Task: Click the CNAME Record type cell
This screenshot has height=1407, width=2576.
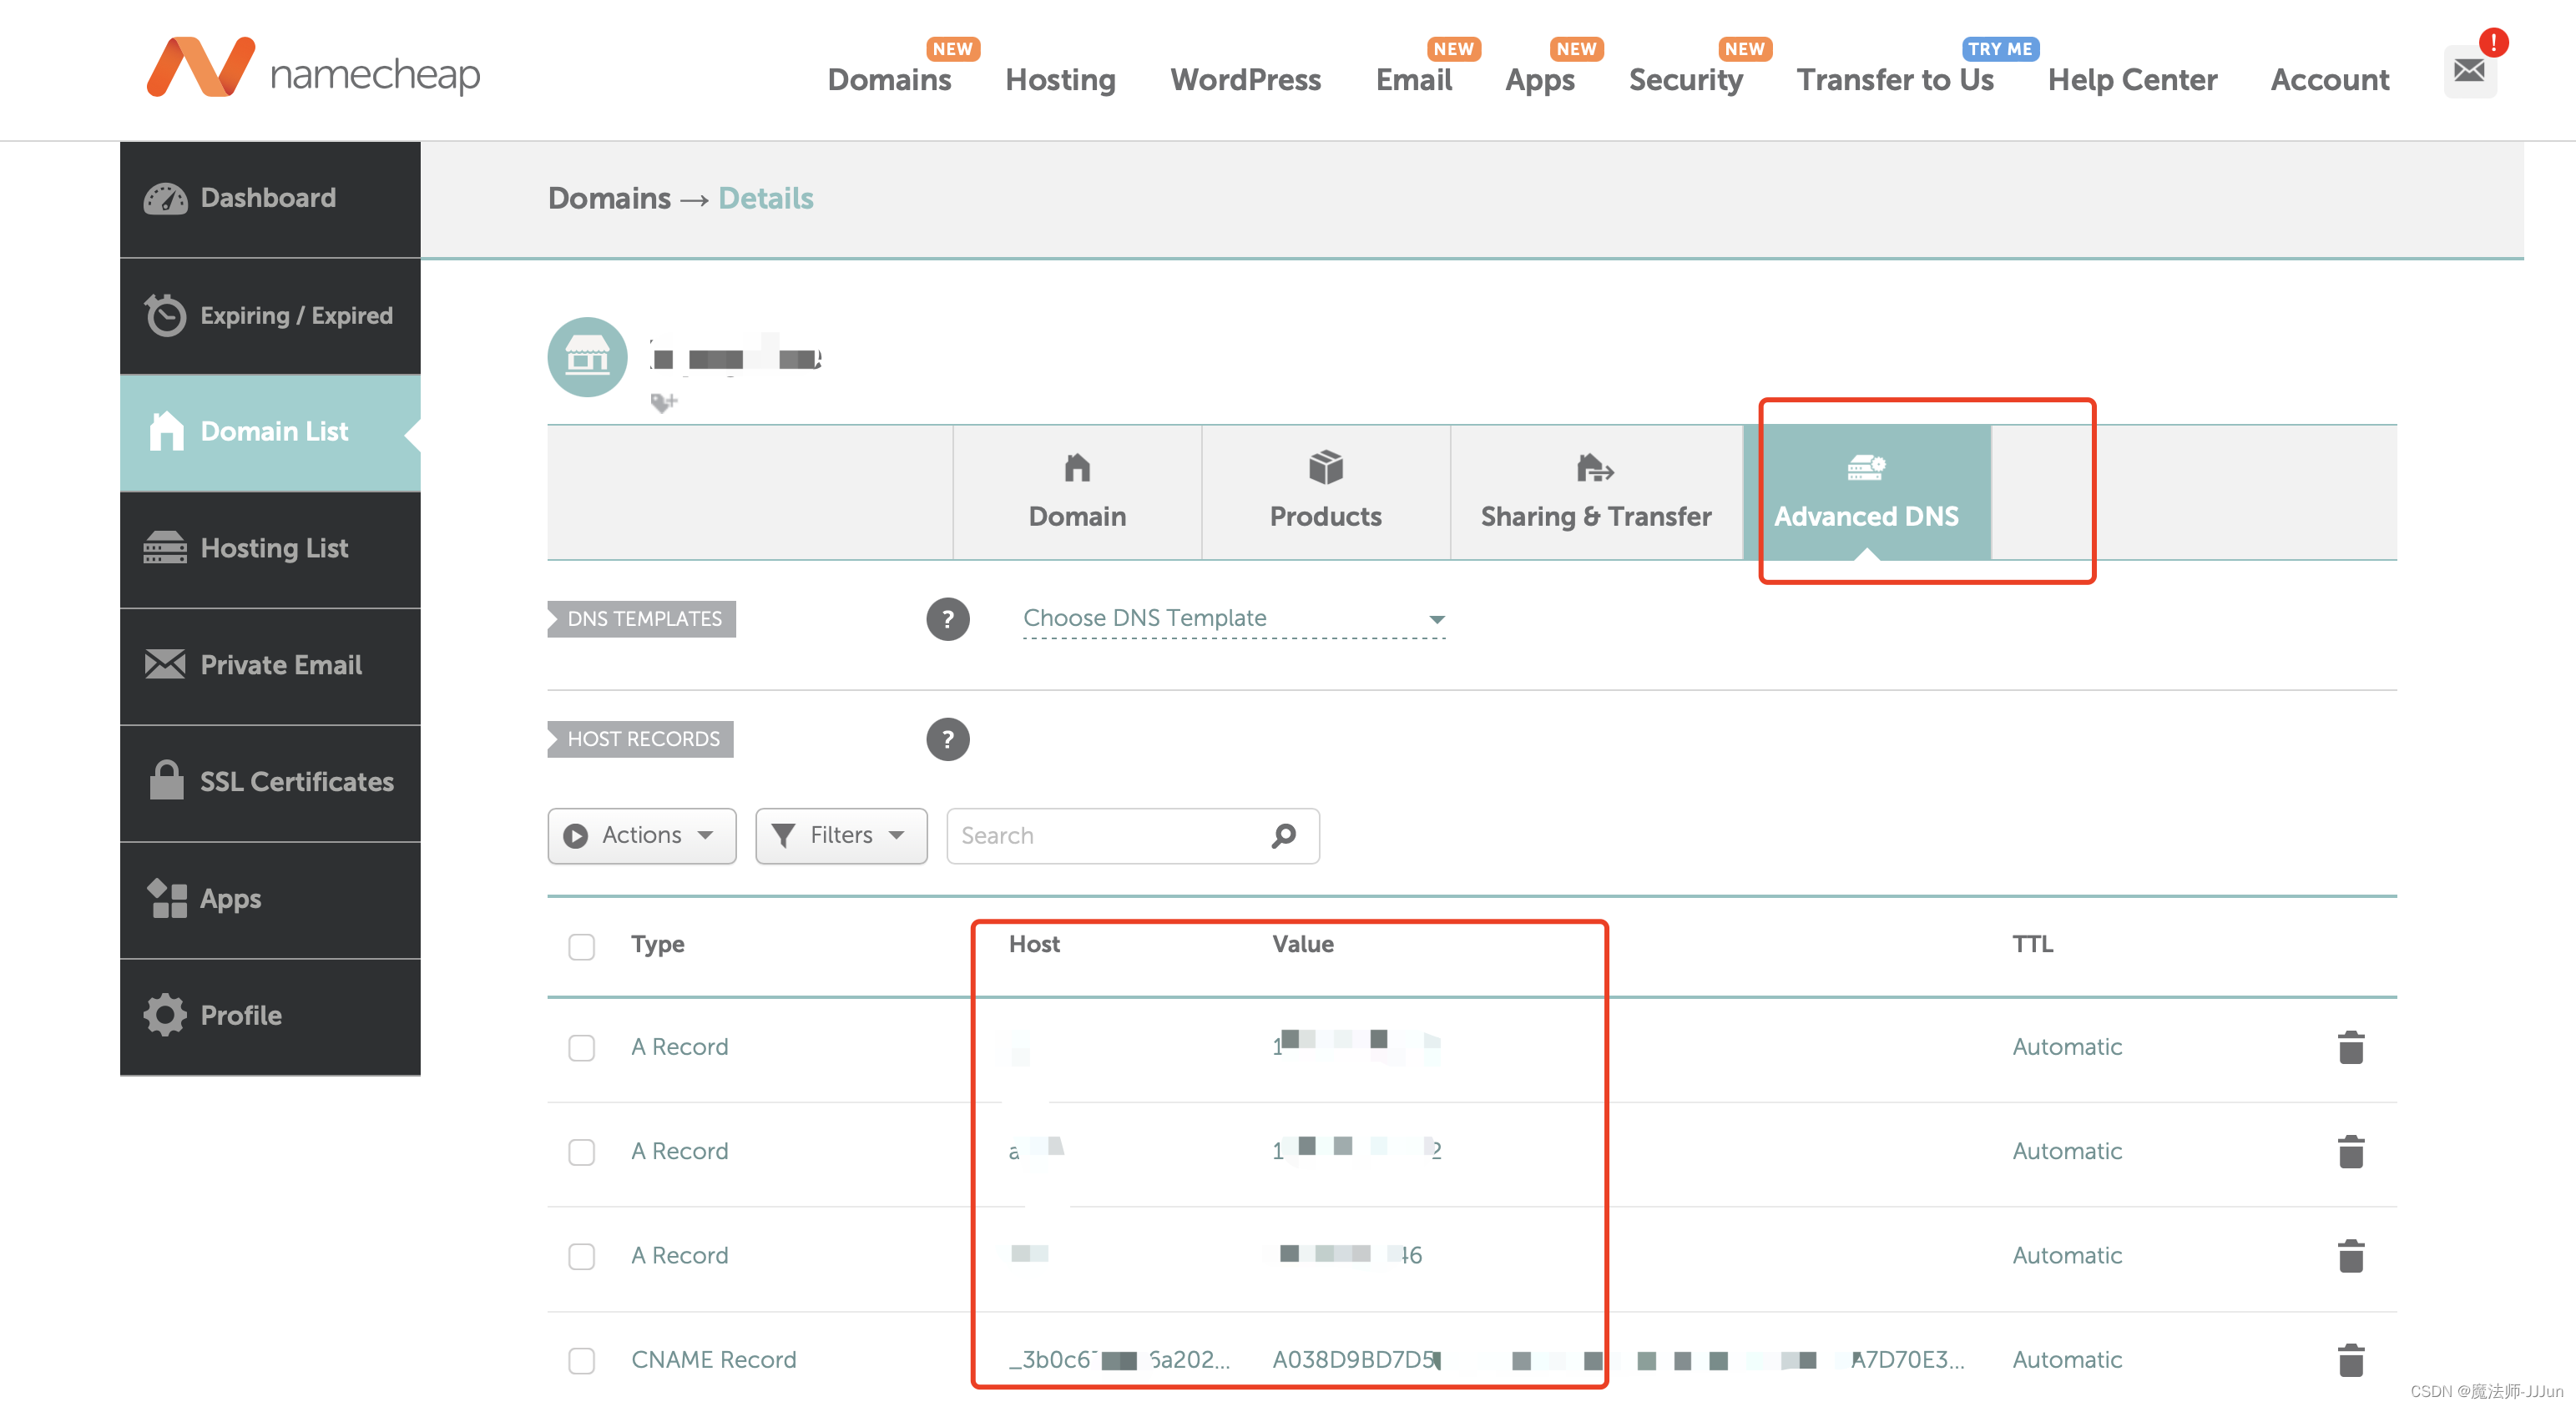Action: 714,1360
